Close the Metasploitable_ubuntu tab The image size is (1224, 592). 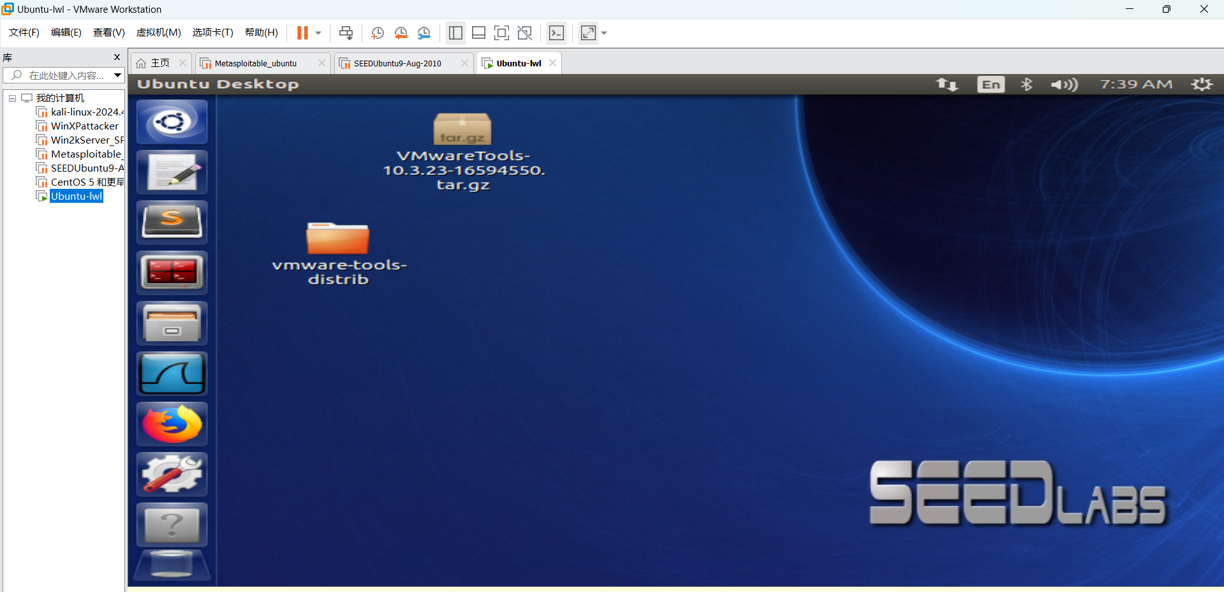pyautogui.click(x=321, y=63)
